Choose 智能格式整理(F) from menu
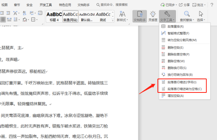 [185, 33]
